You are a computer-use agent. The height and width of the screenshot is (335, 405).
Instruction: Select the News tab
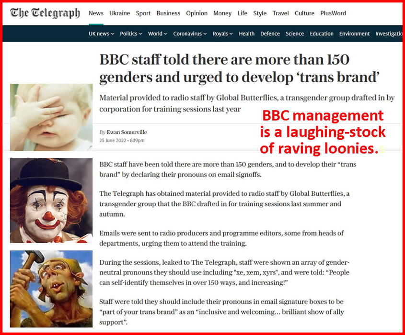[x=96, y=13]
